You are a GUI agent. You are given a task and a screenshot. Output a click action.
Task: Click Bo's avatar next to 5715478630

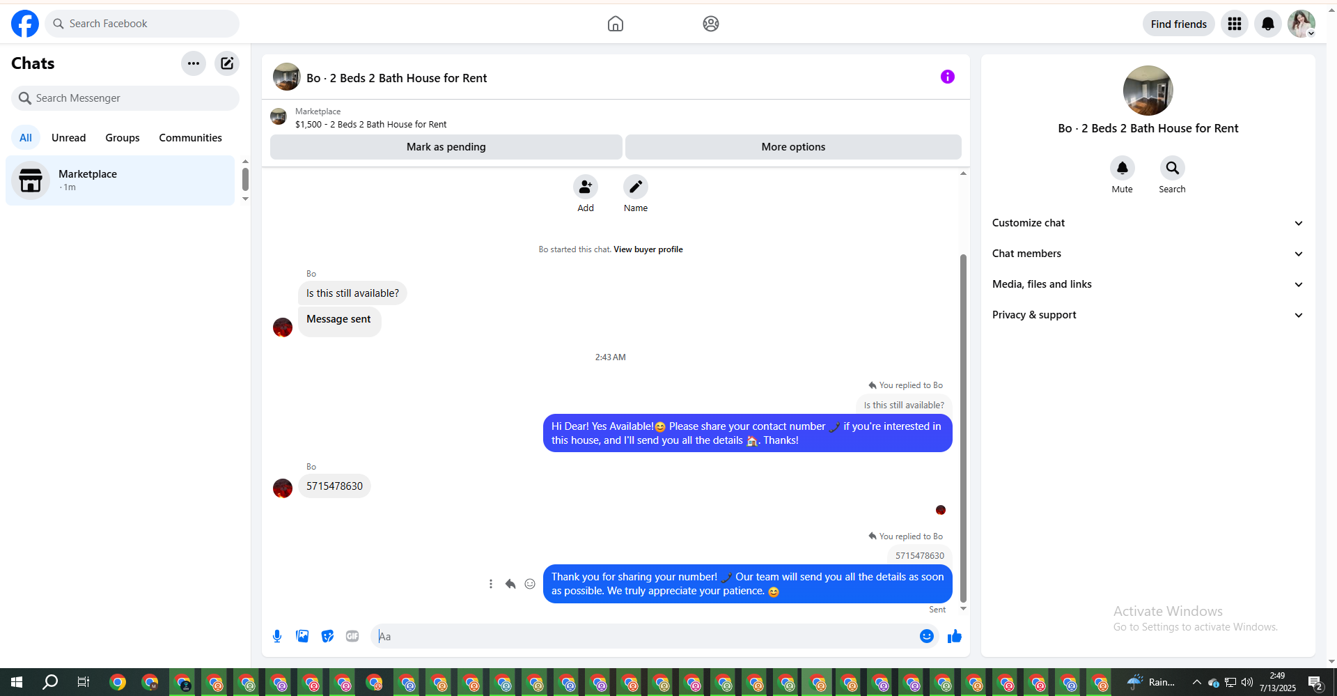(283, 488)
